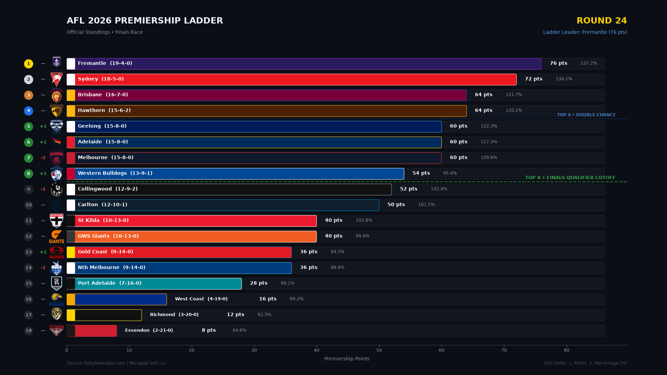Click the AFL 2026 PREMIERSHIP LADDER title
Screen dimensions: 667x375
(145, 20)
